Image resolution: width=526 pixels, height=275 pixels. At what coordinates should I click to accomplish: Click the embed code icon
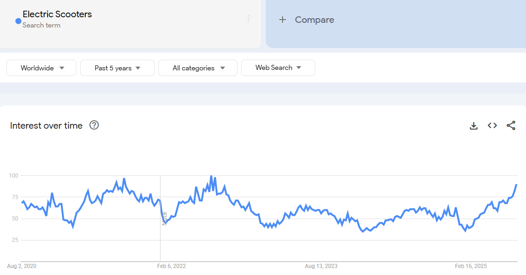(x=492, y=125)
